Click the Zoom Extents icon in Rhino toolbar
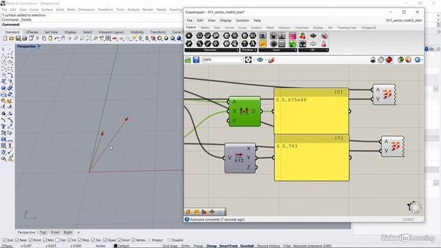This screenshot has height=248, width=441. (89, 39)
